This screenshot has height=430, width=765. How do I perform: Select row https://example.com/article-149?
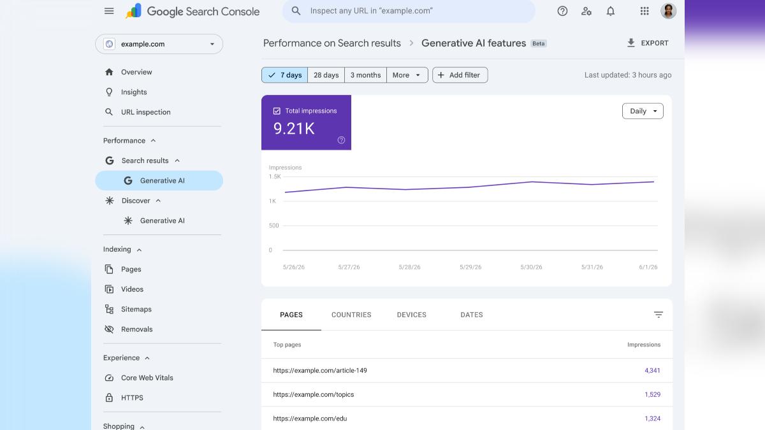(467, 370)
